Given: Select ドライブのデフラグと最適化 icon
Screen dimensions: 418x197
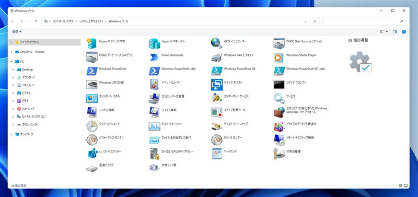Looking at the screenshot, I should click(x=279, y=126).
